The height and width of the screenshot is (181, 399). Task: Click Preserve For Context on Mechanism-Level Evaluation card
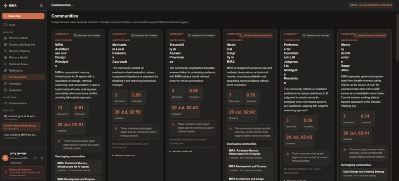144,35
